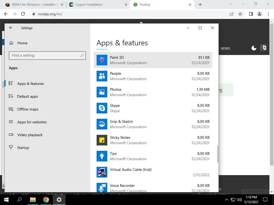Open the Chrome profile avatar
Image resolution: width=274 pixels, height=205 pixels.
[x=260, y=14]
